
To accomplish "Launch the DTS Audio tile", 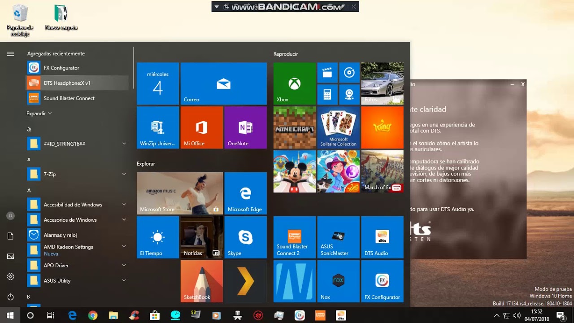I will (382, 237).
